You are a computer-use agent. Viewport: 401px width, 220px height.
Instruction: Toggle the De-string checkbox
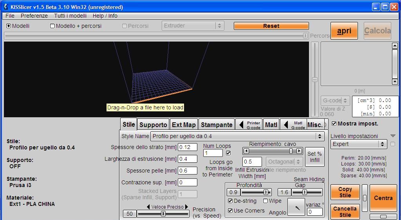(230, 201)
